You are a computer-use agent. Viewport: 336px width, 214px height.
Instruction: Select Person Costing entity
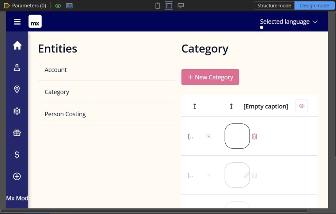point(106,114)
